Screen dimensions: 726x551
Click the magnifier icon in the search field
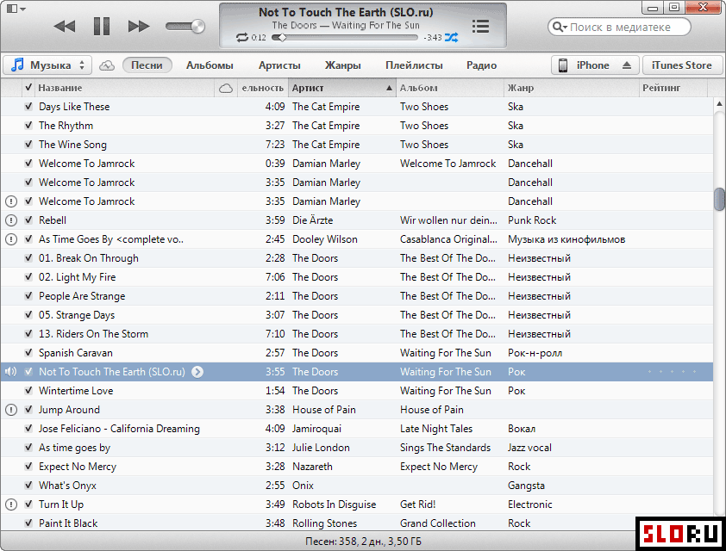[560, 27]
